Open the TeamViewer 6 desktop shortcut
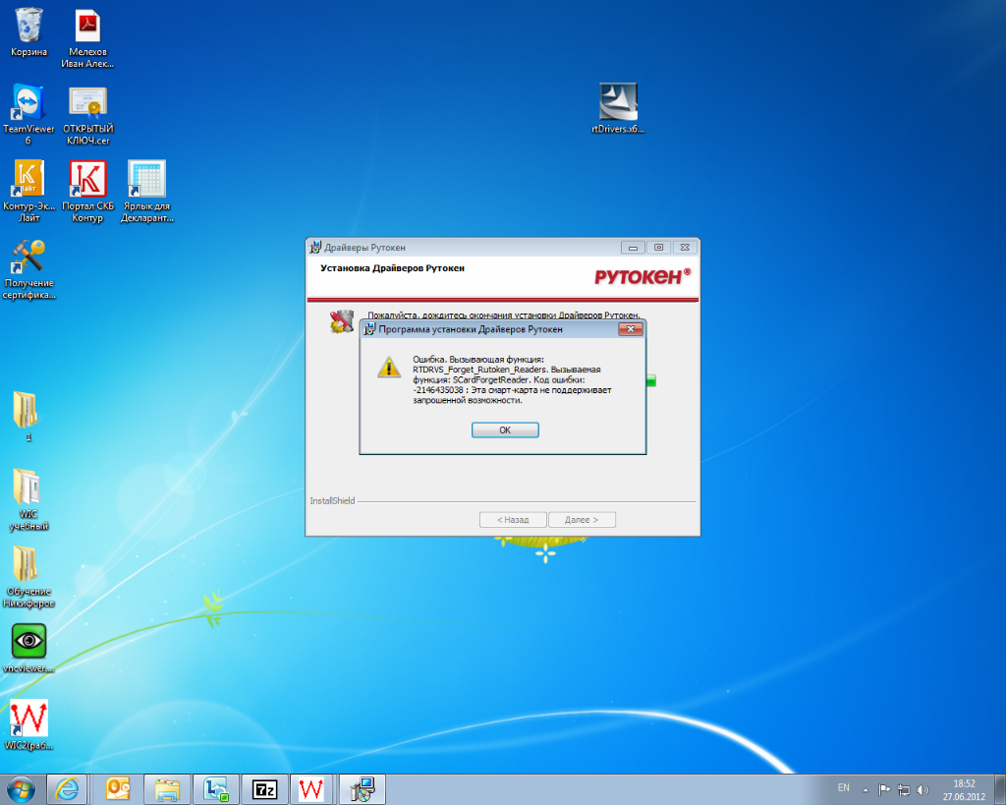Screen dimensions: 1006x805 [x=28, y=104]
